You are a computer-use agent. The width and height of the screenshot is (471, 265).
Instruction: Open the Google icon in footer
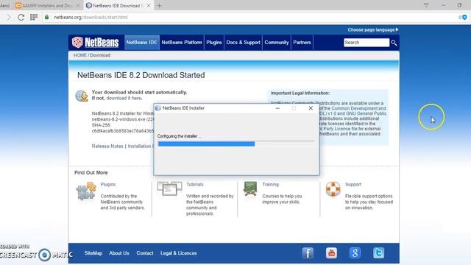355,253
